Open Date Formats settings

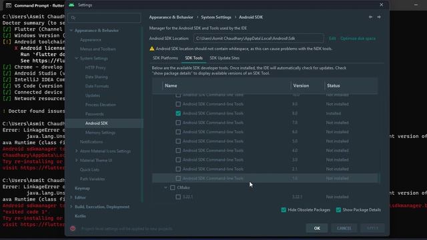click(97, 86)
